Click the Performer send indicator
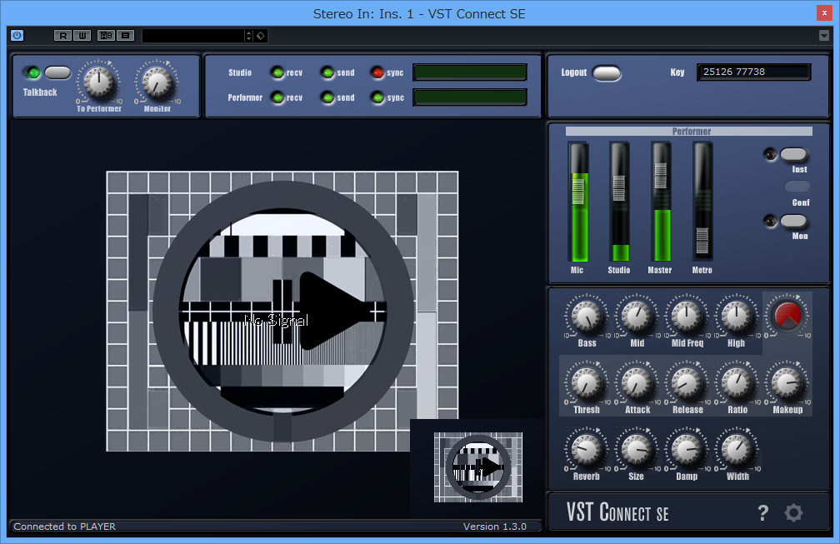The height and width of the screenshot is (544, 840). coord(327,97)
